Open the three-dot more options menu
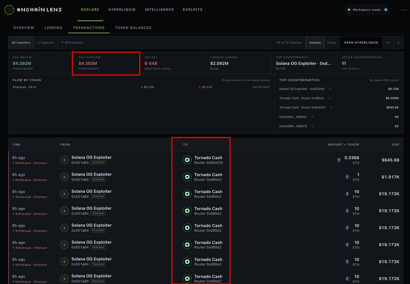Viewport: 410px width, 284px height. tap(404, 10)
